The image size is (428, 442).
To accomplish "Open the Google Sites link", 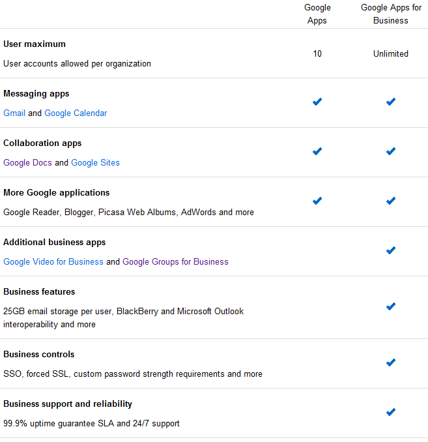I will coord(95,162).
